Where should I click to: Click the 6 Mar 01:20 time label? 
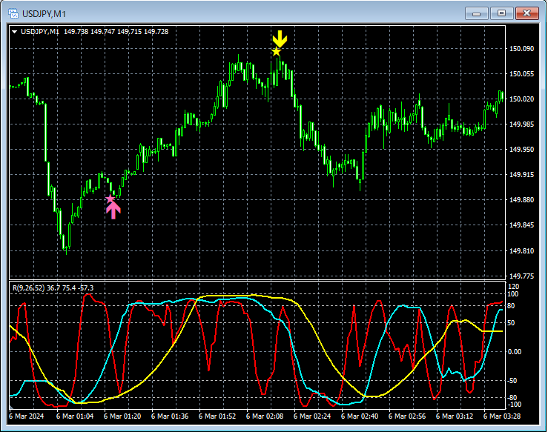122,416
